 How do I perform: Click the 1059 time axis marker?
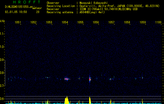point(143,22)
